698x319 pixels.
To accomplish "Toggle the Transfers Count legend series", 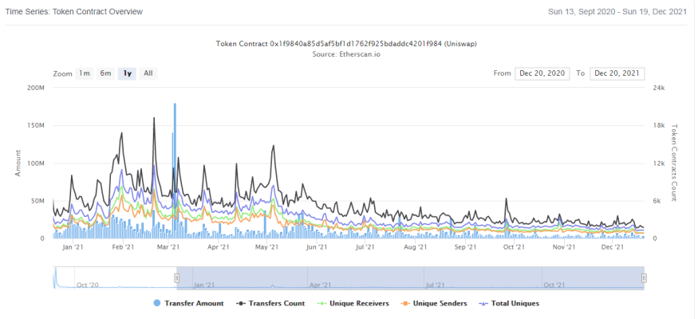I will 271,303.
